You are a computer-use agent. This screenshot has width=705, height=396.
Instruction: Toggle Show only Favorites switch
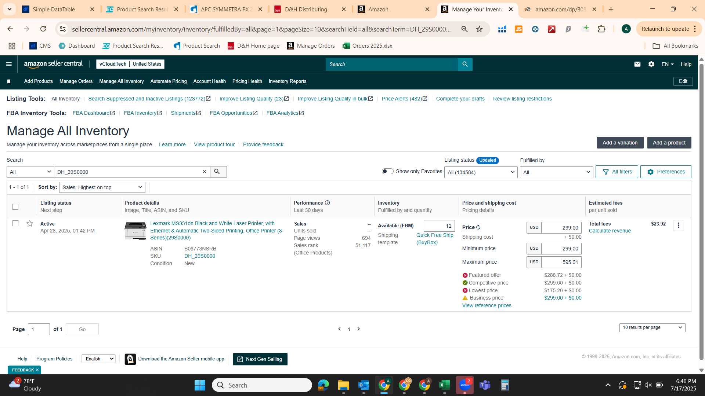click(387, 171)
